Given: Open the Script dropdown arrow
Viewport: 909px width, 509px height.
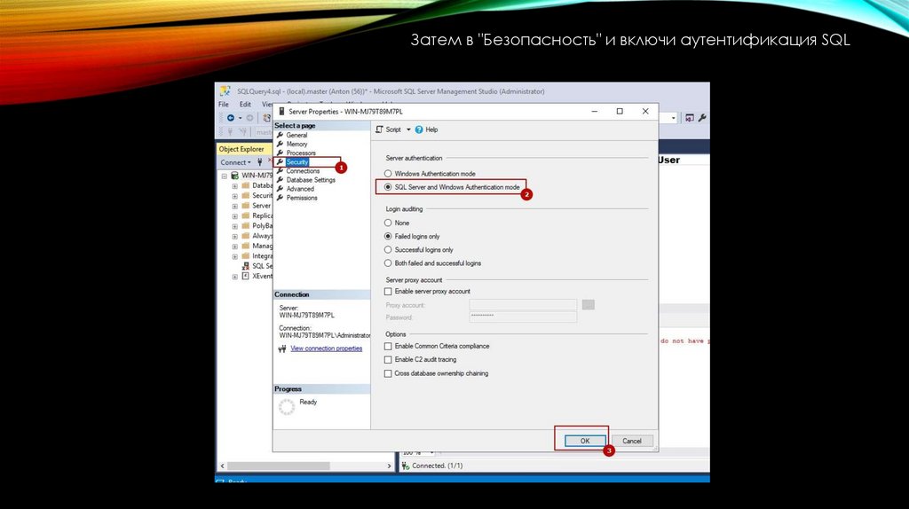Looking at the screenshot, I should [x=408, y=129].
